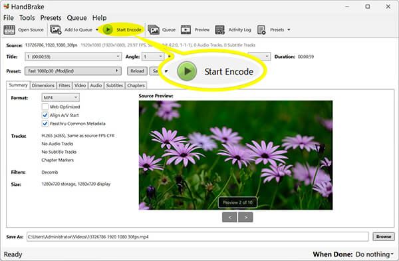This screenshot has width=399, height=261.
Task: Click the Preview 2 of 10 label
Action: pos(237,202)
